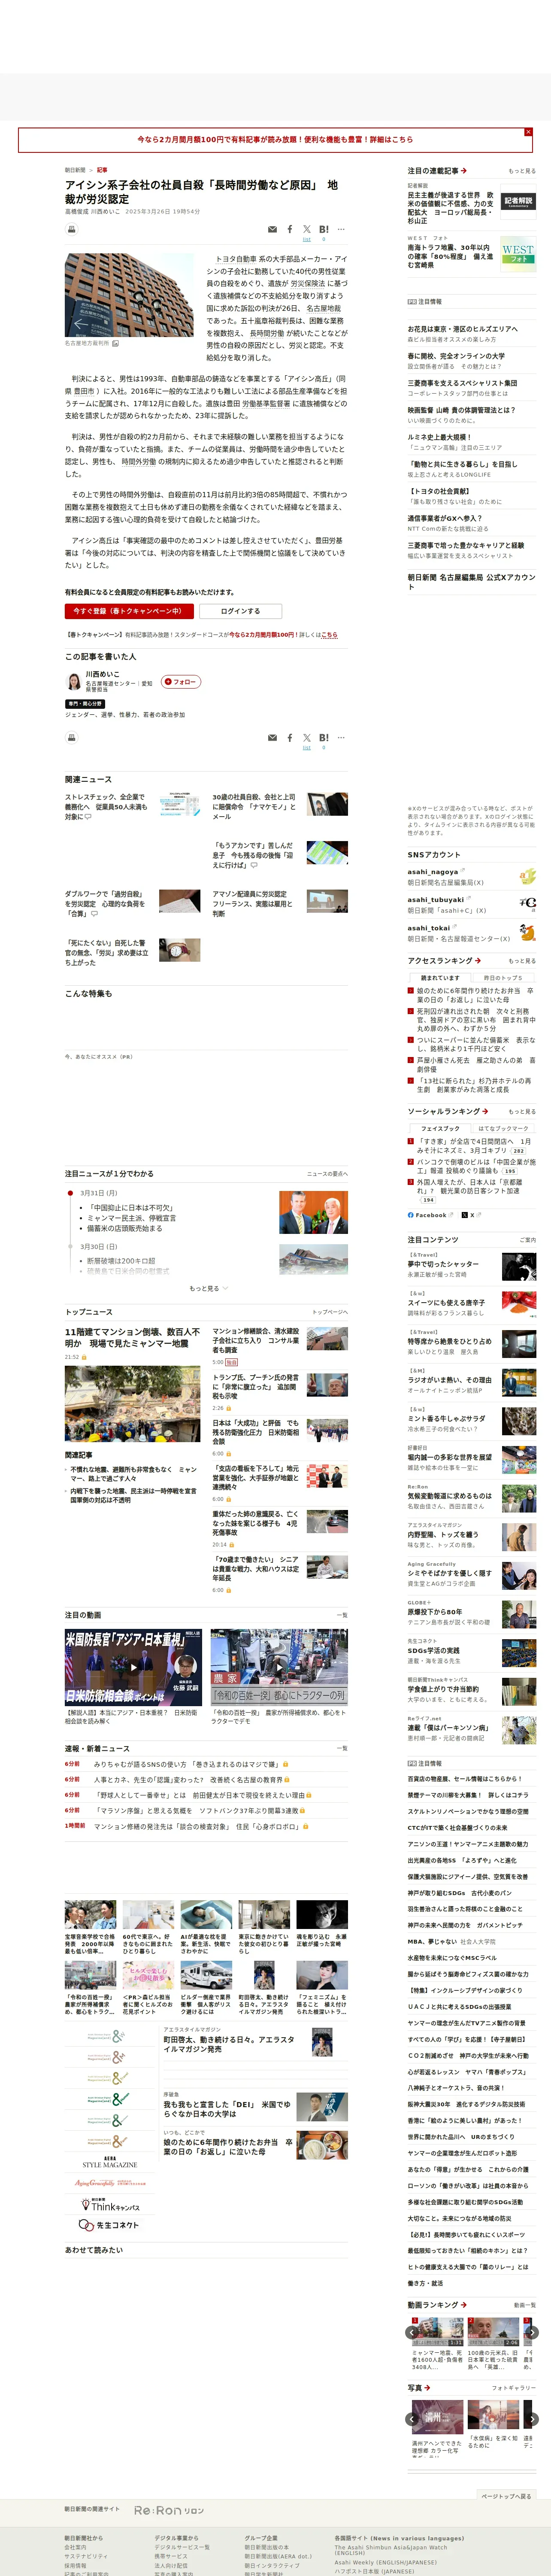Click the 今すぐ登録（春トクキャンペーン中） button
This screenshot has width=551, height=2576.
pyautogui.click(x=129, y=611)
